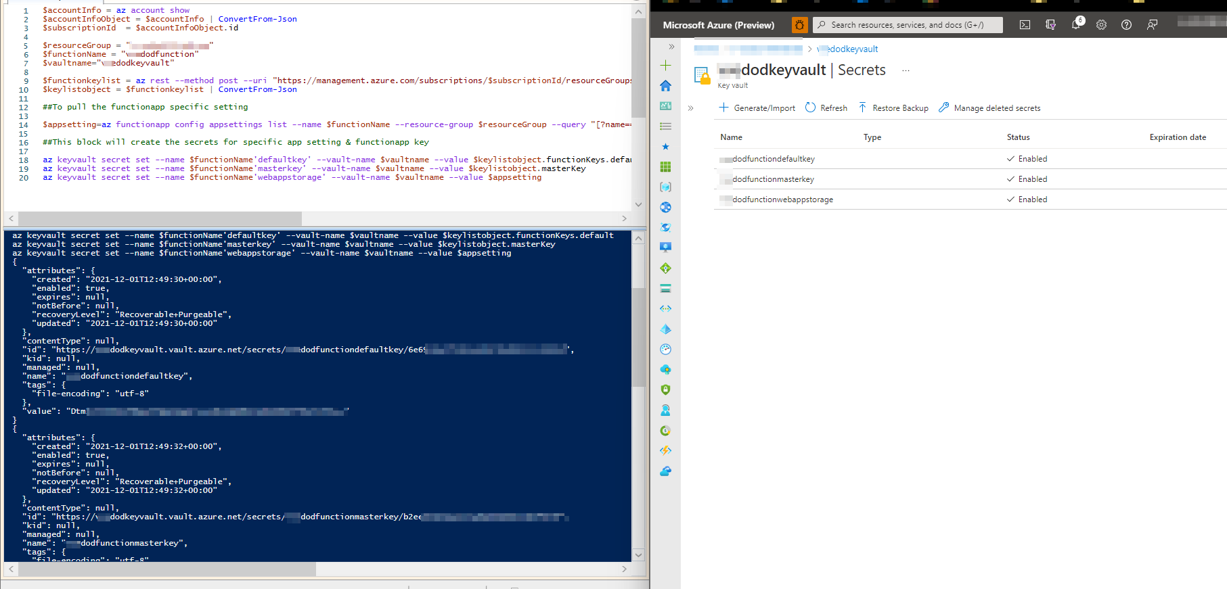Click Enabled status of dodfunctionwebappstorage row
This screenshot has height=589, width=1227.
pos(1027,199)
